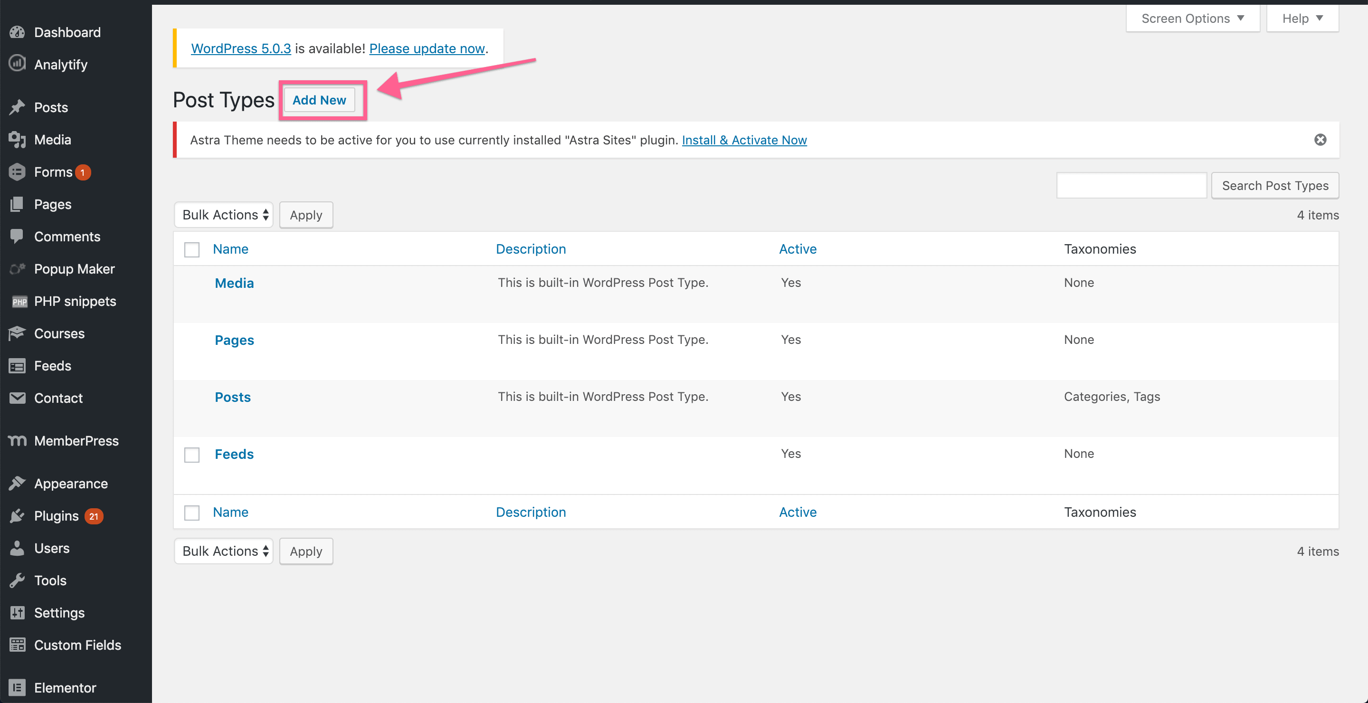Click the WordPress 5.0.3 link
Viewport: 1368px width, 703px height.
click(241, 48)
